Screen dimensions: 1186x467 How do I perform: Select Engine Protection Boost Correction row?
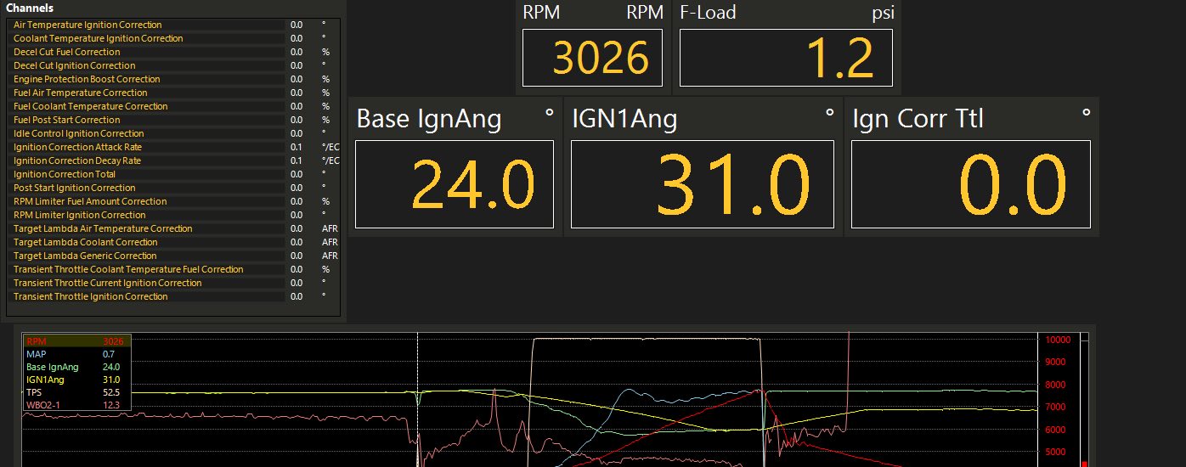[173, 79]
